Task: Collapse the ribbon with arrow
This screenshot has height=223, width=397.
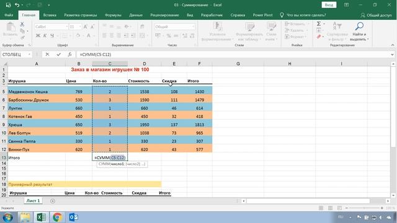Action: click(393, 45)
